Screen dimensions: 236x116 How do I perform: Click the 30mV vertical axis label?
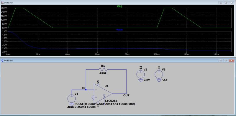(x=4, y=8)
